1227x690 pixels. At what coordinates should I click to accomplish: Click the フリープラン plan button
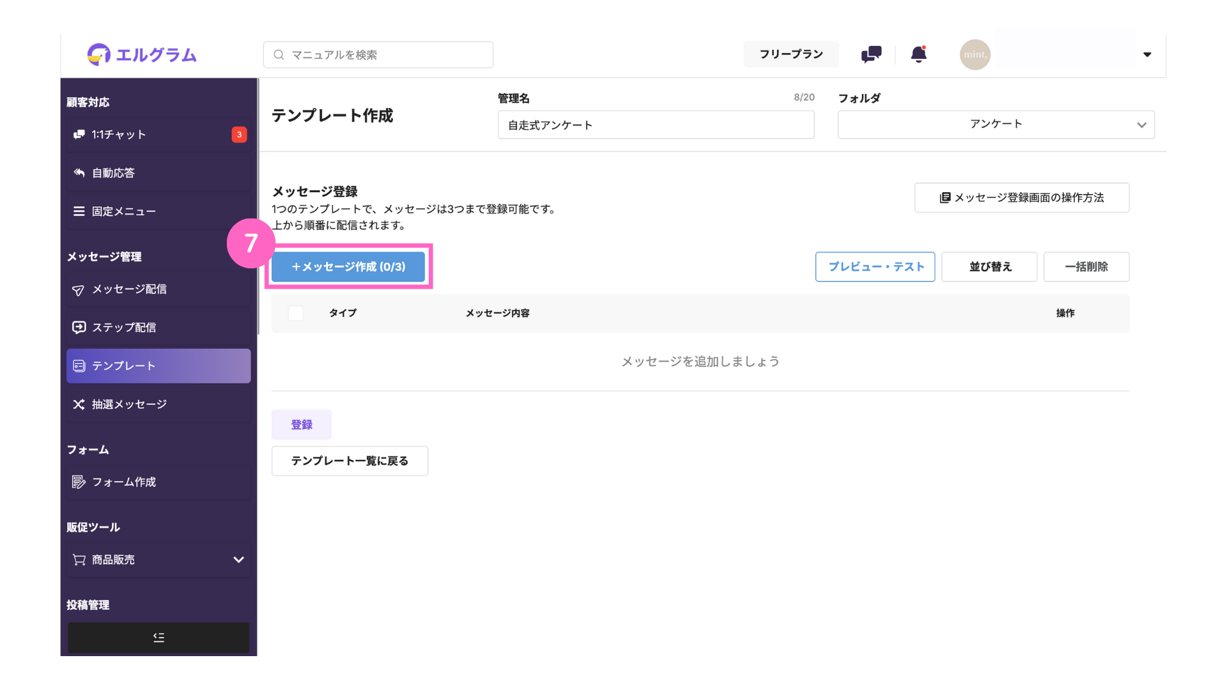[791, 54]
